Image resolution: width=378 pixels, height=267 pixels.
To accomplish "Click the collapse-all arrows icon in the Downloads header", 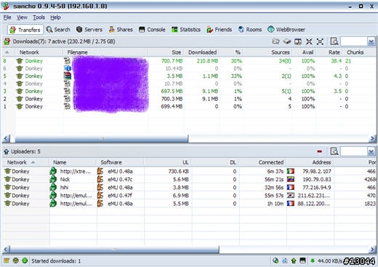I will pos(309,41).
